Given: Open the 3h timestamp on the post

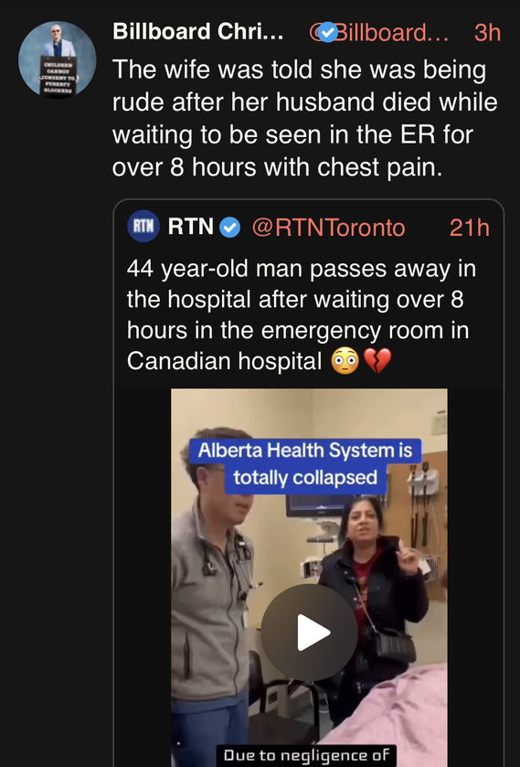Looking at the screenshot, I should (x=488, y=33).
